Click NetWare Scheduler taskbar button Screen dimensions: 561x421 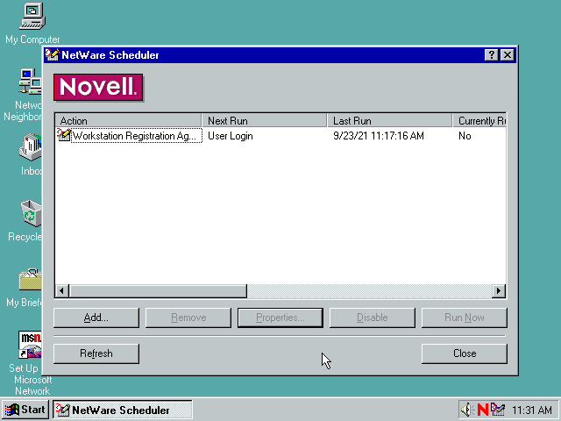pos(123,410)
